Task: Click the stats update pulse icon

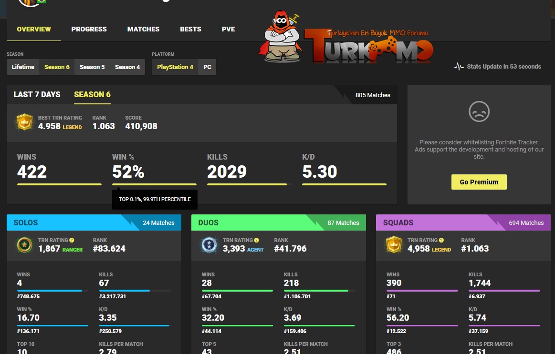Action: (459, 66)
